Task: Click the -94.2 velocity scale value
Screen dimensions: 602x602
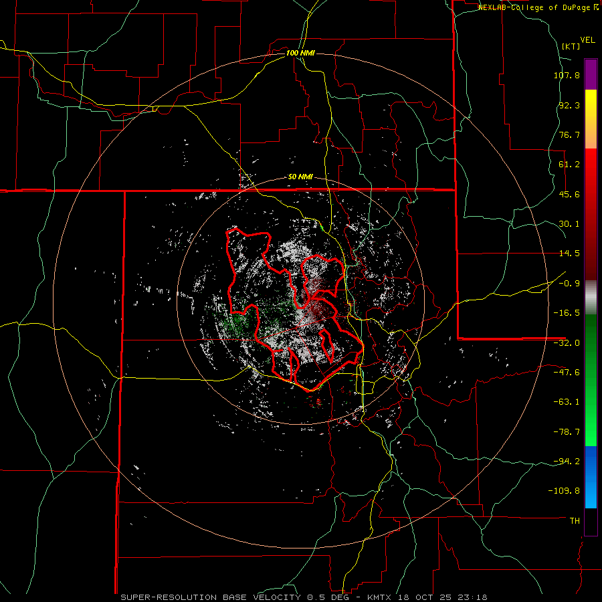Action: (567, 462)
